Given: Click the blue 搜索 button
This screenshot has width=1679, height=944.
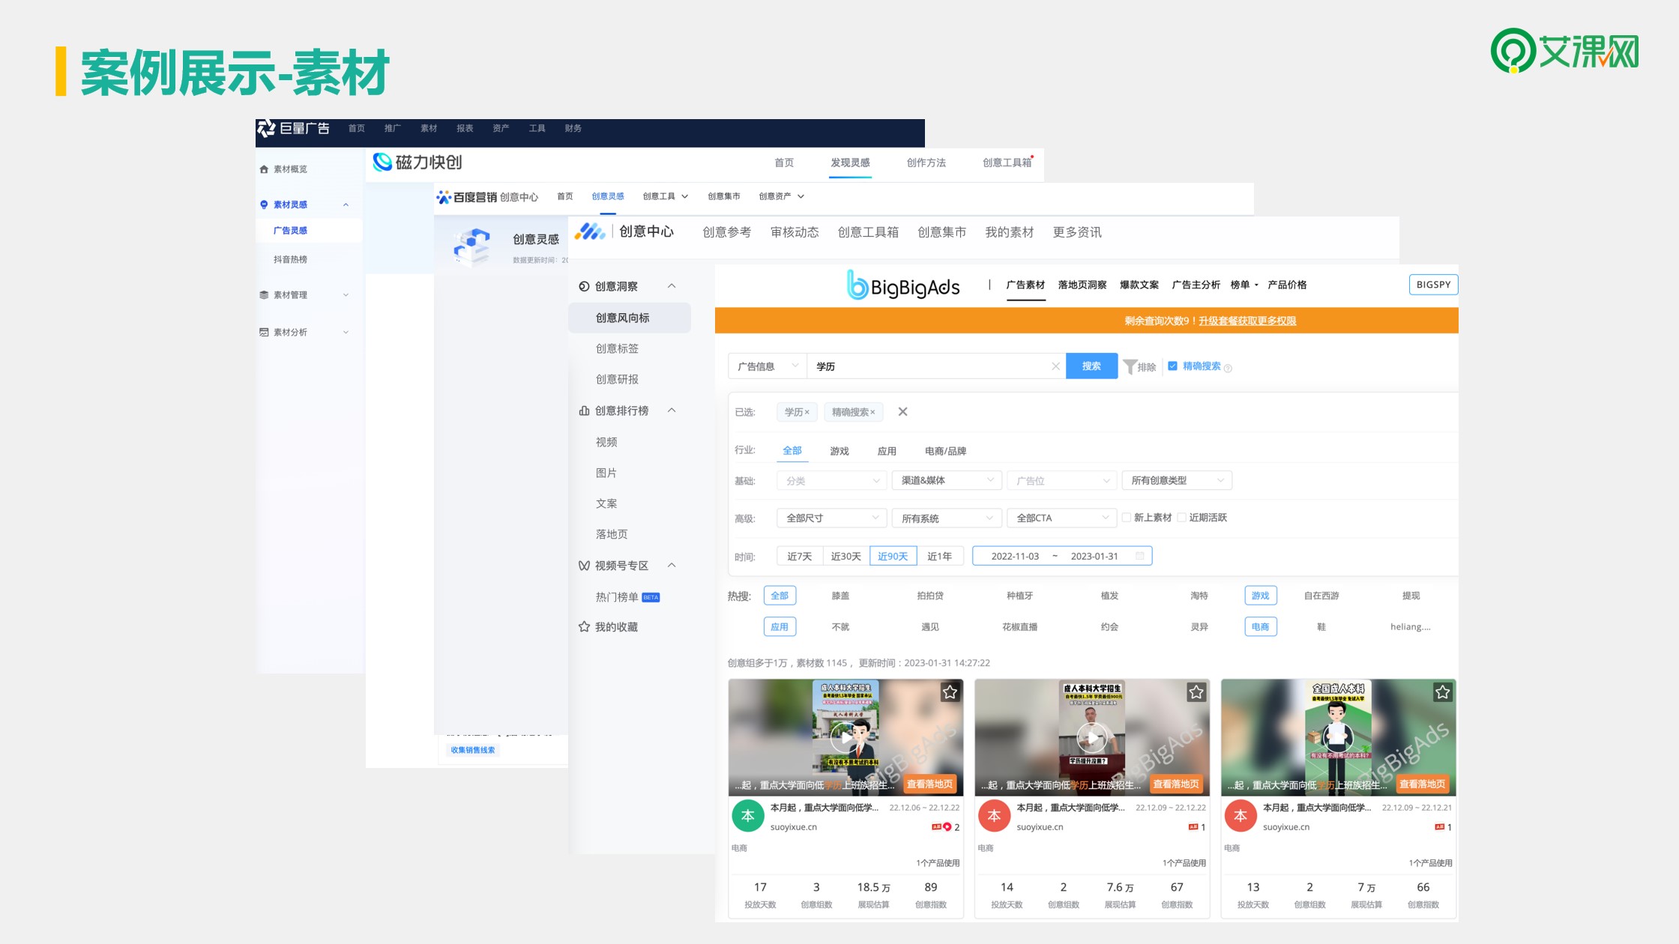Looking at the screenshot, I should point(1091,366).
